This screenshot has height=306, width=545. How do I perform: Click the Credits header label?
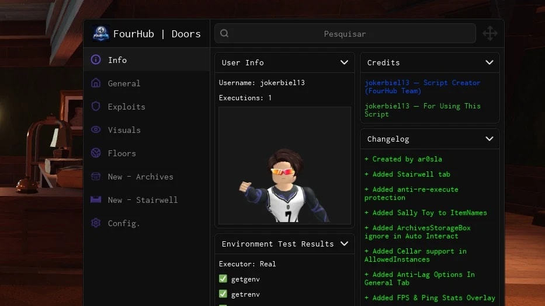383,62
